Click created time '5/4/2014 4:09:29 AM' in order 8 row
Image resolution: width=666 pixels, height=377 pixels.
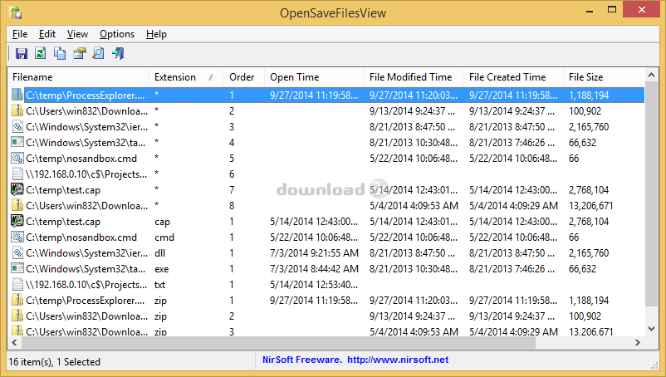[x=513, y=206]
